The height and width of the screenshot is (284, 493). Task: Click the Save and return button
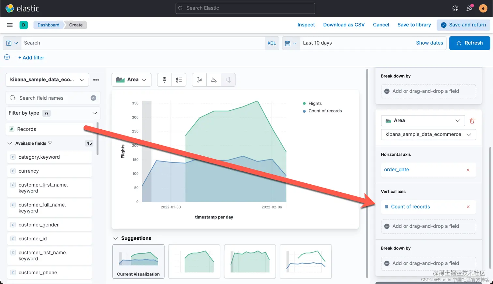click(463, 25)
